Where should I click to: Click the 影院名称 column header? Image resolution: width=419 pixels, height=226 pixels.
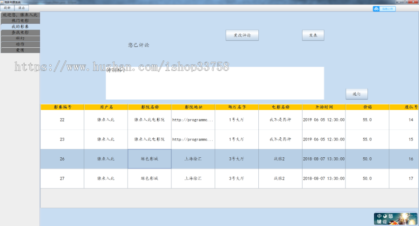[x=149, y=107]
